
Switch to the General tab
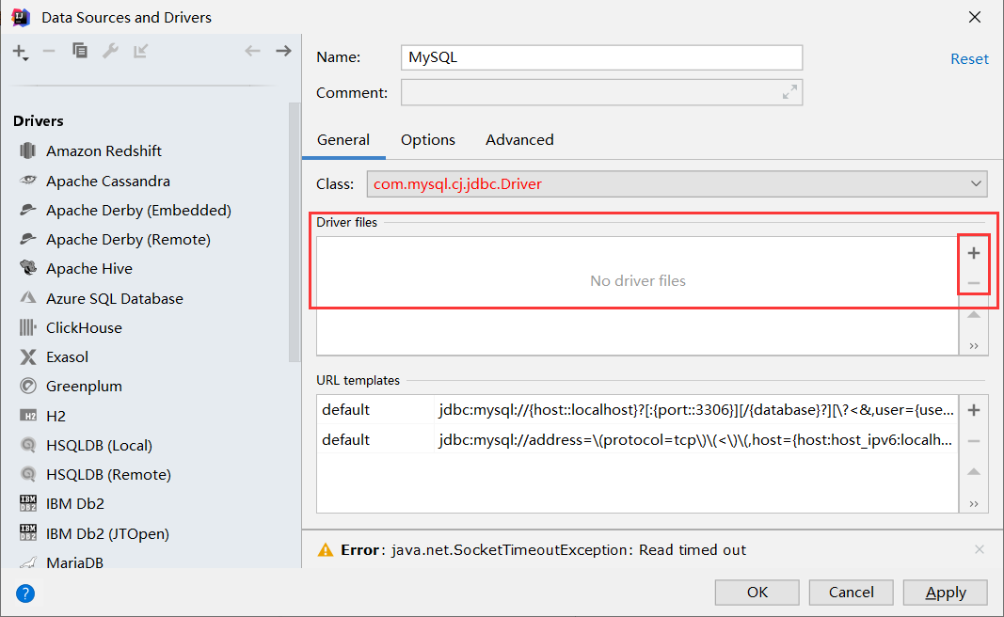pos(343,139)
